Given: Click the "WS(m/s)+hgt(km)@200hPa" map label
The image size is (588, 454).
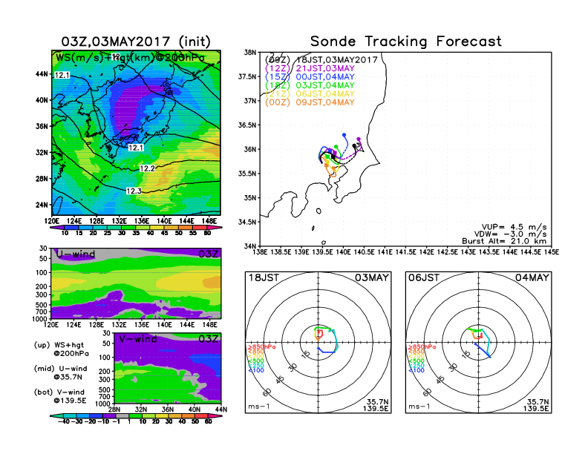Looking at the screenshot, I should click(x=130, y=58).
